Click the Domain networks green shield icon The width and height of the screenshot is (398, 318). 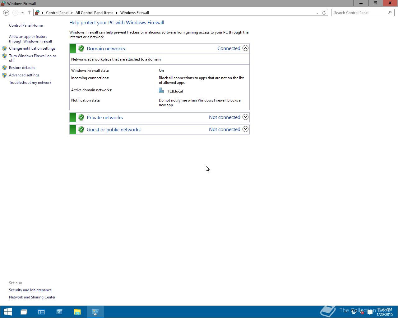tap(81, 48)
